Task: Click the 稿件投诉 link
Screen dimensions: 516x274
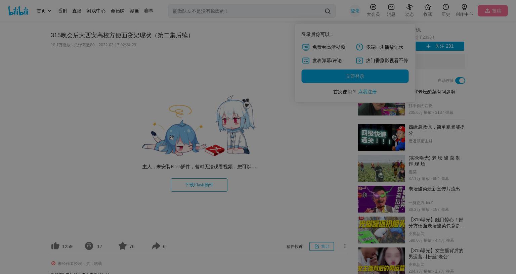Action: [x=295, y=246]
